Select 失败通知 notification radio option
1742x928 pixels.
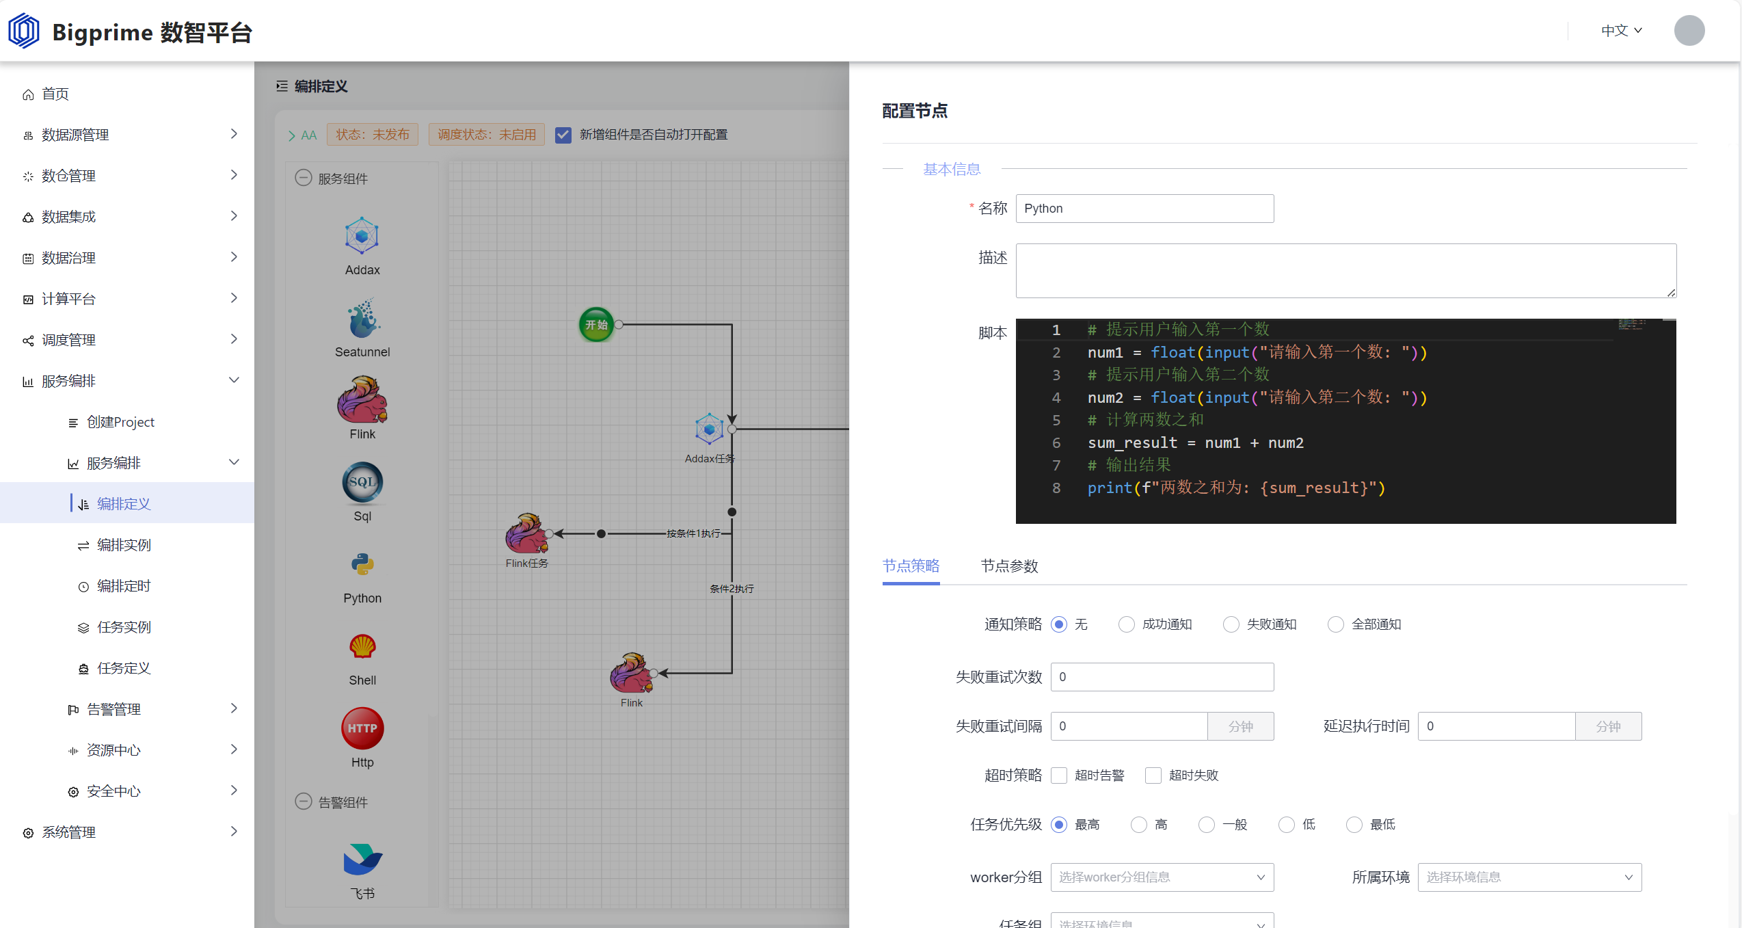1231,624
